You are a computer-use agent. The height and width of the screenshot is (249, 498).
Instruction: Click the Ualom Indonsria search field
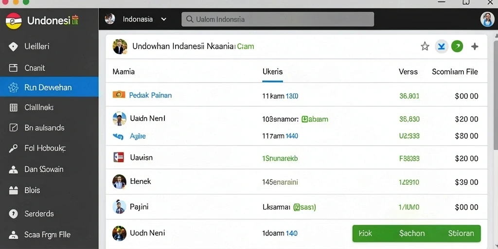pyautogui.click(x=278, y=19)
